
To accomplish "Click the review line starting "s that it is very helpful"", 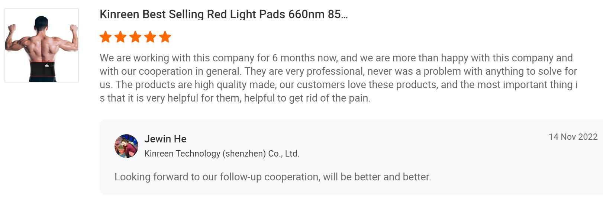I will coord(235,98).
